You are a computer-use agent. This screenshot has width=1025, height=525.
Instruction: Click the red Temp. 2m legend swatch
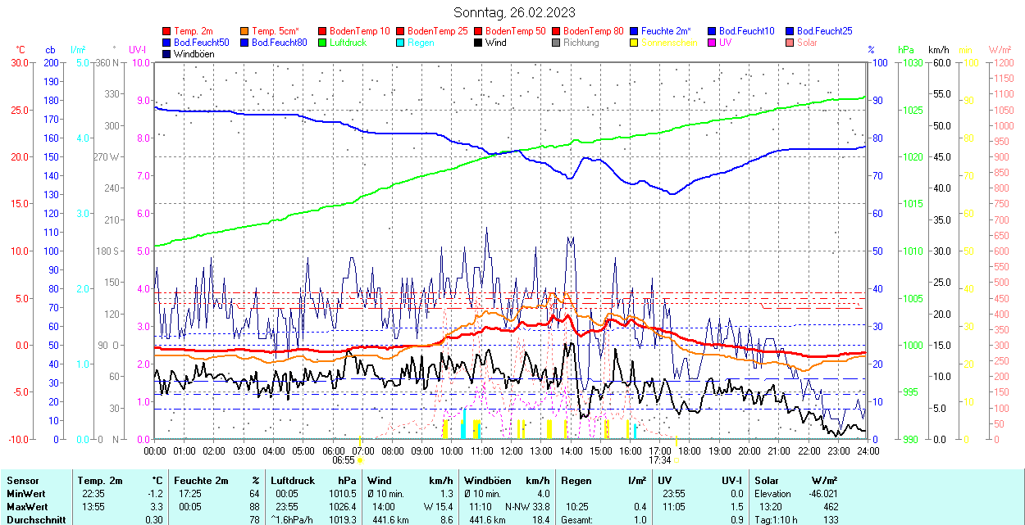point(167,31)
